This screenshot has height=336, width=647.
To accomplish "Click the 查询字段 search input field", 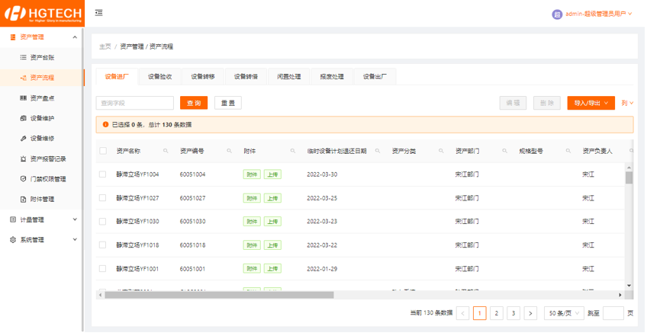I will tap(135, 103).
